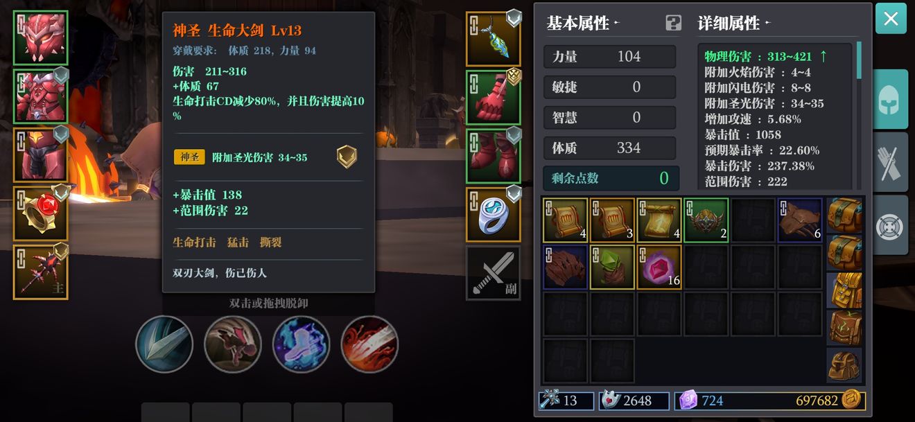Viewport: 915px width, 422px height.
Task: Use the blue boots dash skill
Action: point(301,344)
